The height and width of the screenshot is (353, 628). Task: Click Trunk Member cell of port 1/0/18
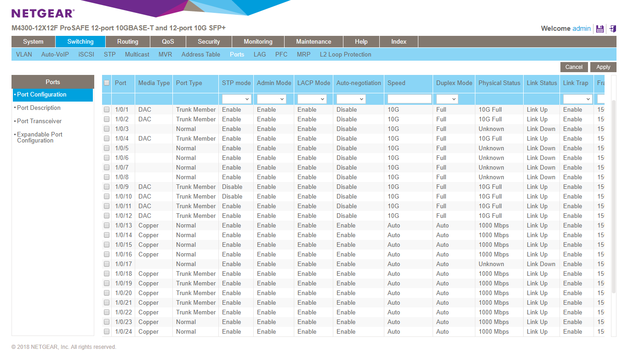(196, 273)
